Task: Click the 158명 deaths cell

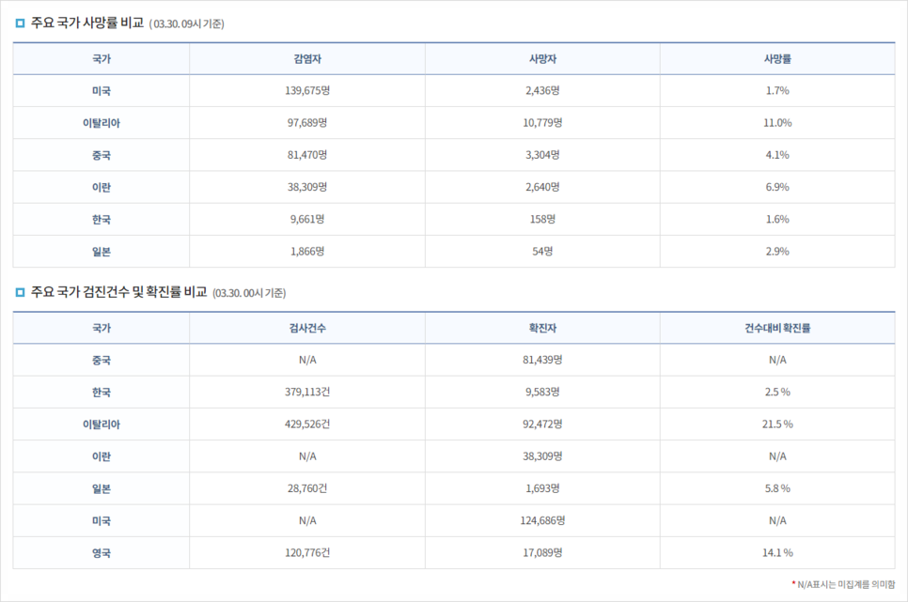Action: pos(542,220)
